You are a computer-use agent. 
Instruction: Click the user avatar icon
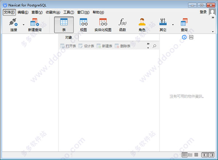[212, 12]
